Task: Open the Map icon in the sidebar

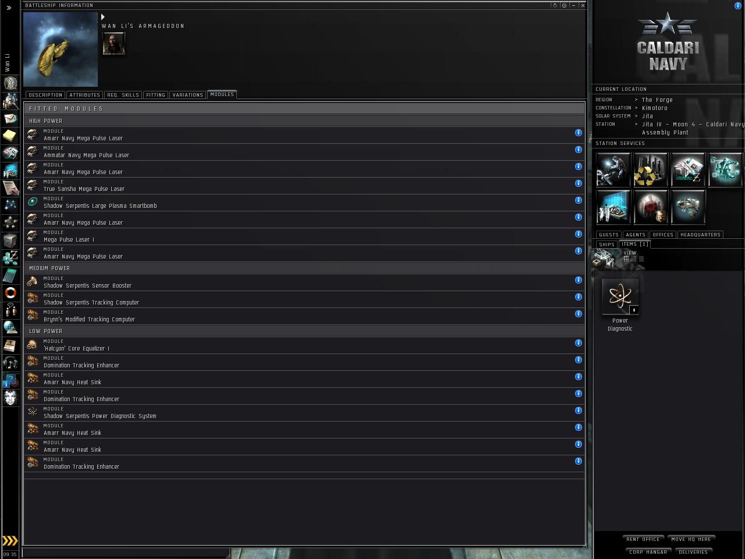Action: pos(10,205)
